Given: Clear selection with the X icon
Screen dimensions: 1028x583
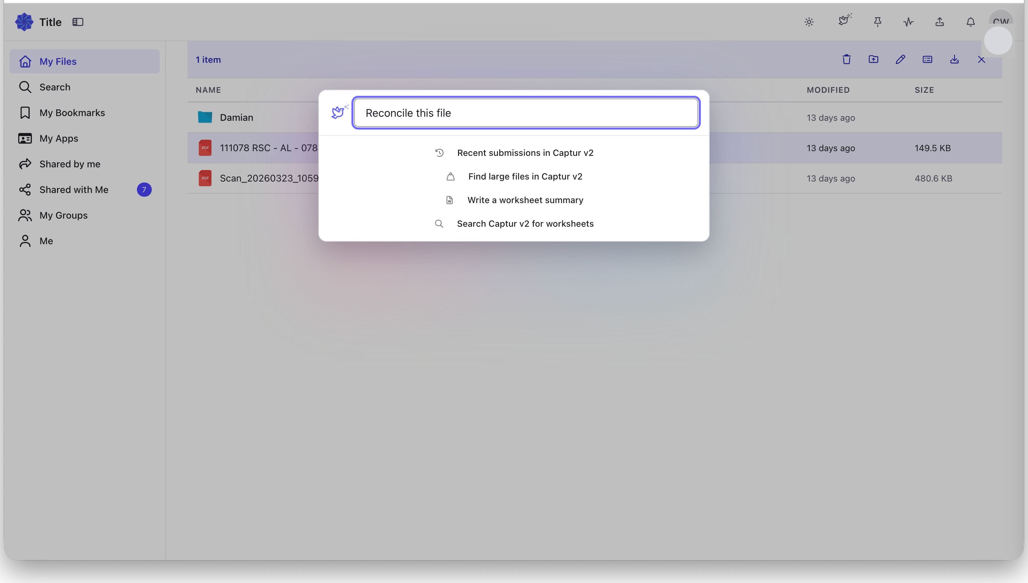Looking at the screenshot, I should pyautogui.click(x=981, y=60).
